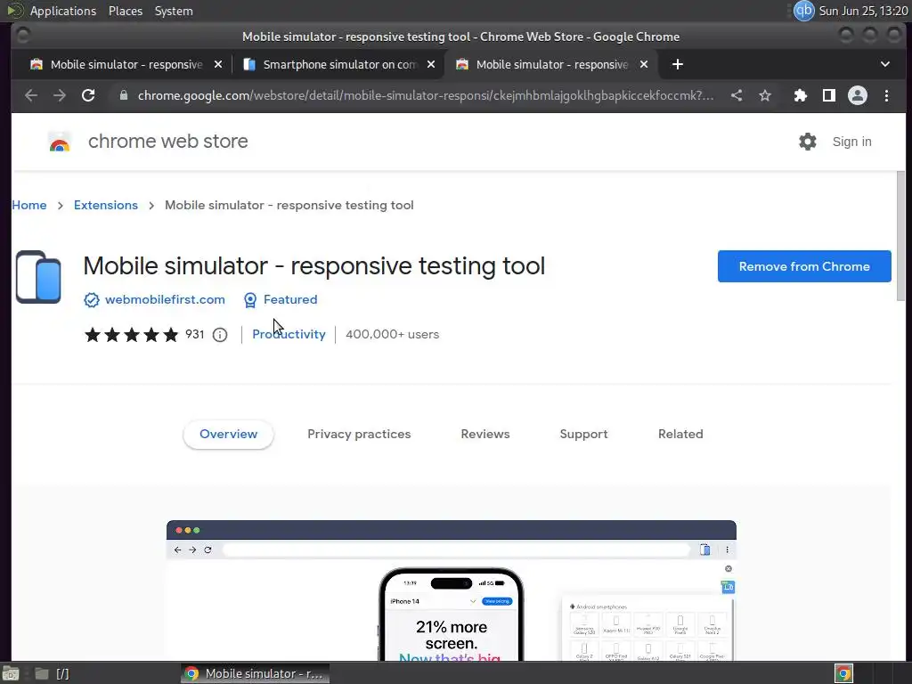
Task: Go to Extensions breadcrumb link
Action: 106,206
